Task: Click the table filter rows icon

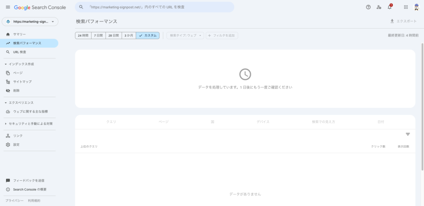Action: [x=407, y=134]
